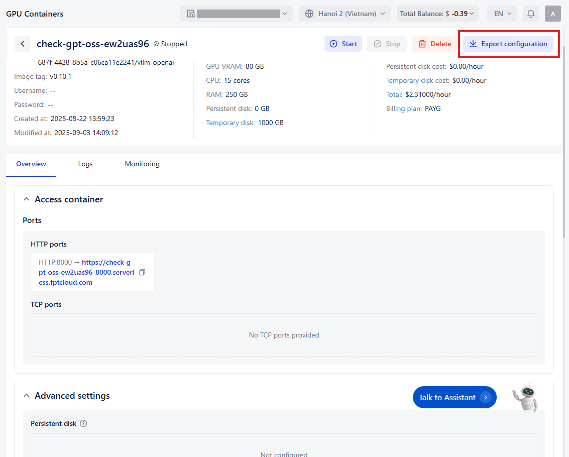Click the No TCP ports provided message
This screenshot has width=569, height=457.
pos(284,335)
